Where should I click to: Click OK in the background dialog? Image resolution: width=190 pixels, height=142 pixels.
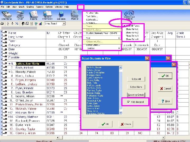coord(165,76)
